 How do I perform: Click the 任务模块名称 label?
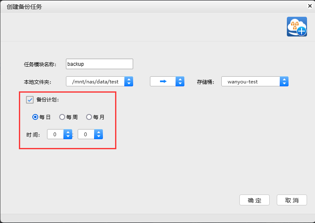[x=40, y=65]
